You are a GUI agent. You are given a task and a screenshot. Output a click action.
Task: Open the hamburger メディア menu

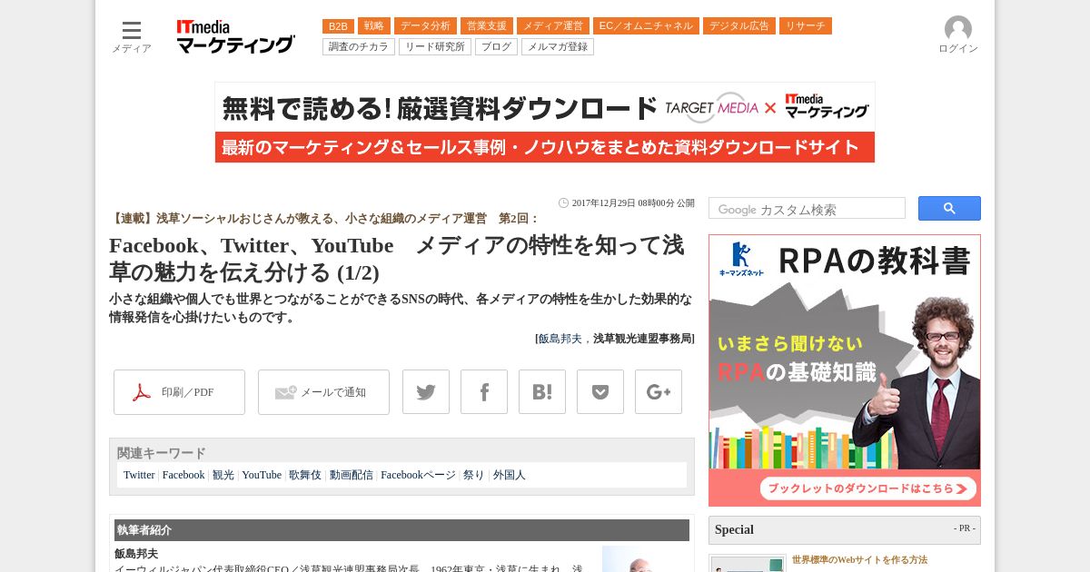(x=132, y=36)
